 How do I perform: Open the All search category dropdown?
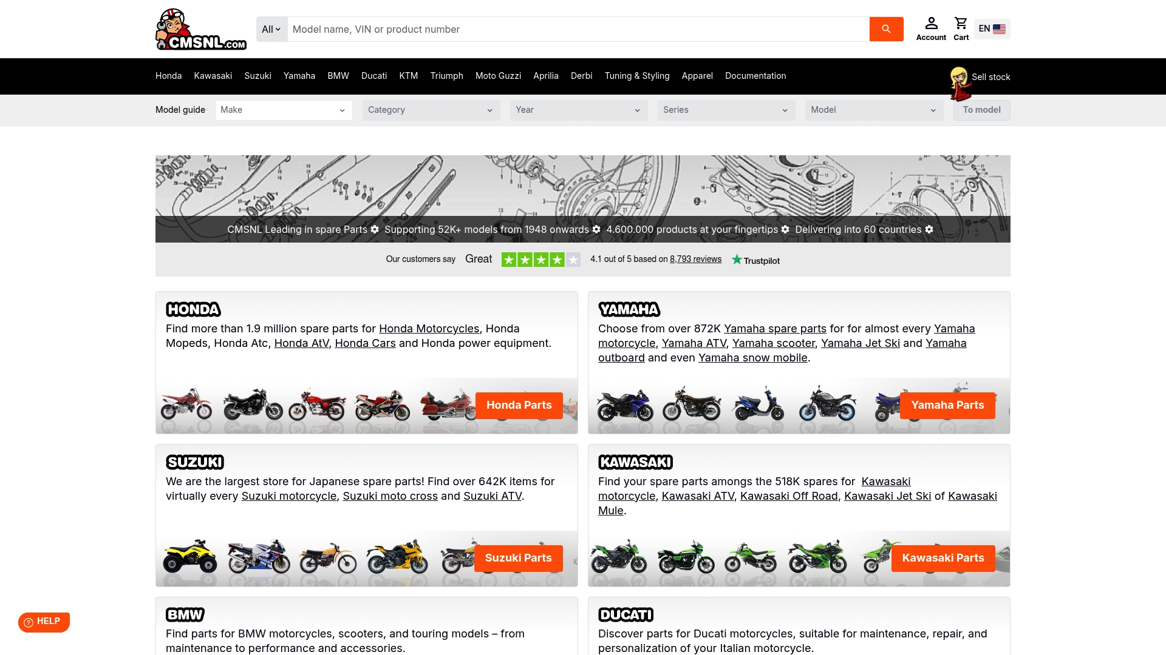point(271,29)
